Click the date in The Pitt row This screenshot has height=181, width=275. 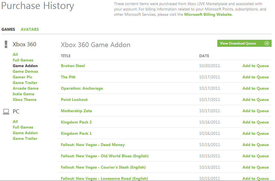tap(210, 77)
